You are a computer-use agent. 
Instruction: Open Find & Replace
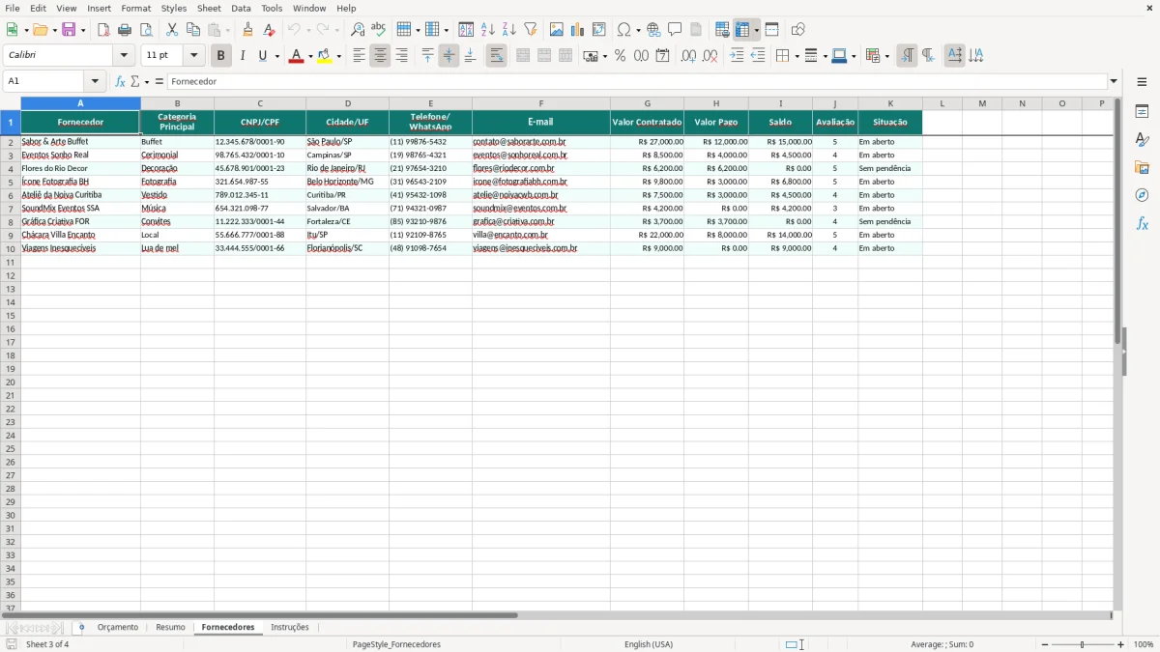click(357, 30)
